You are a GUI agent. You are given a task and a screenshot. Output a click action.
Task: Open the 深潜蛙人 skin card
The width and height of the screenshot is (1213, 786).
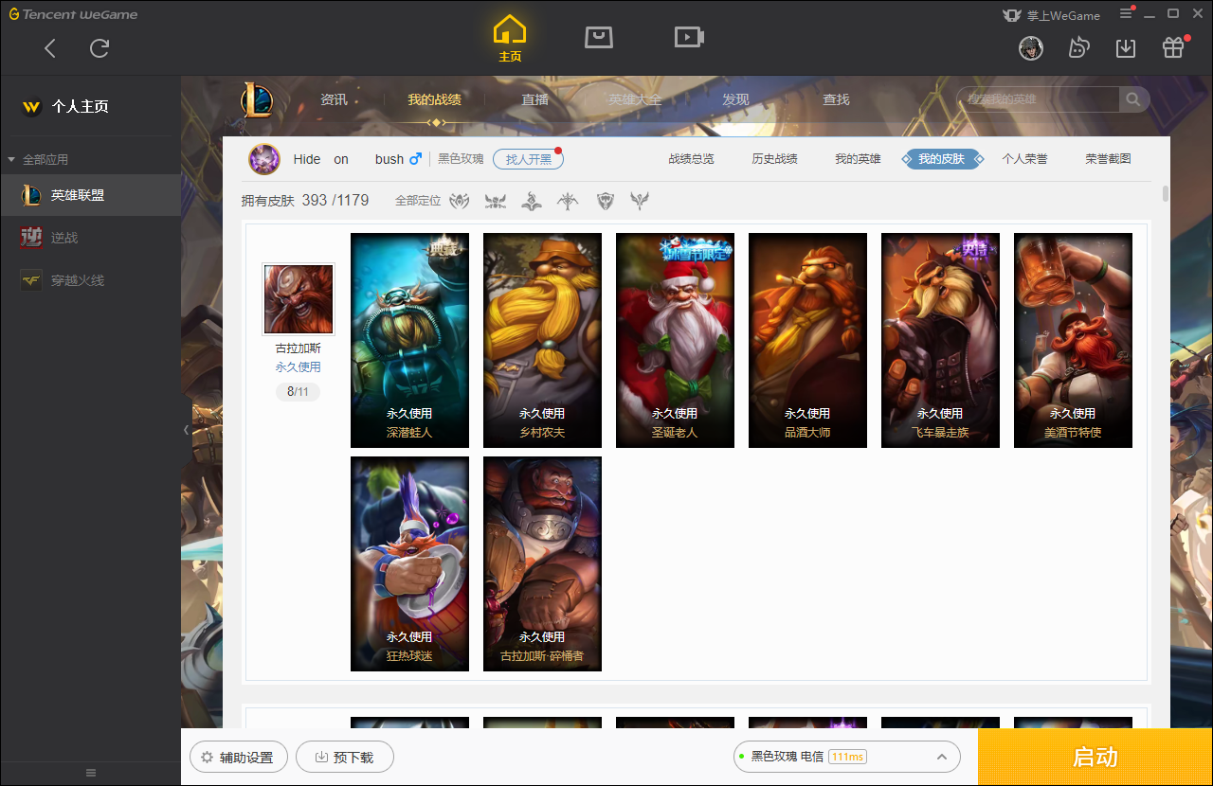point(409,340)
